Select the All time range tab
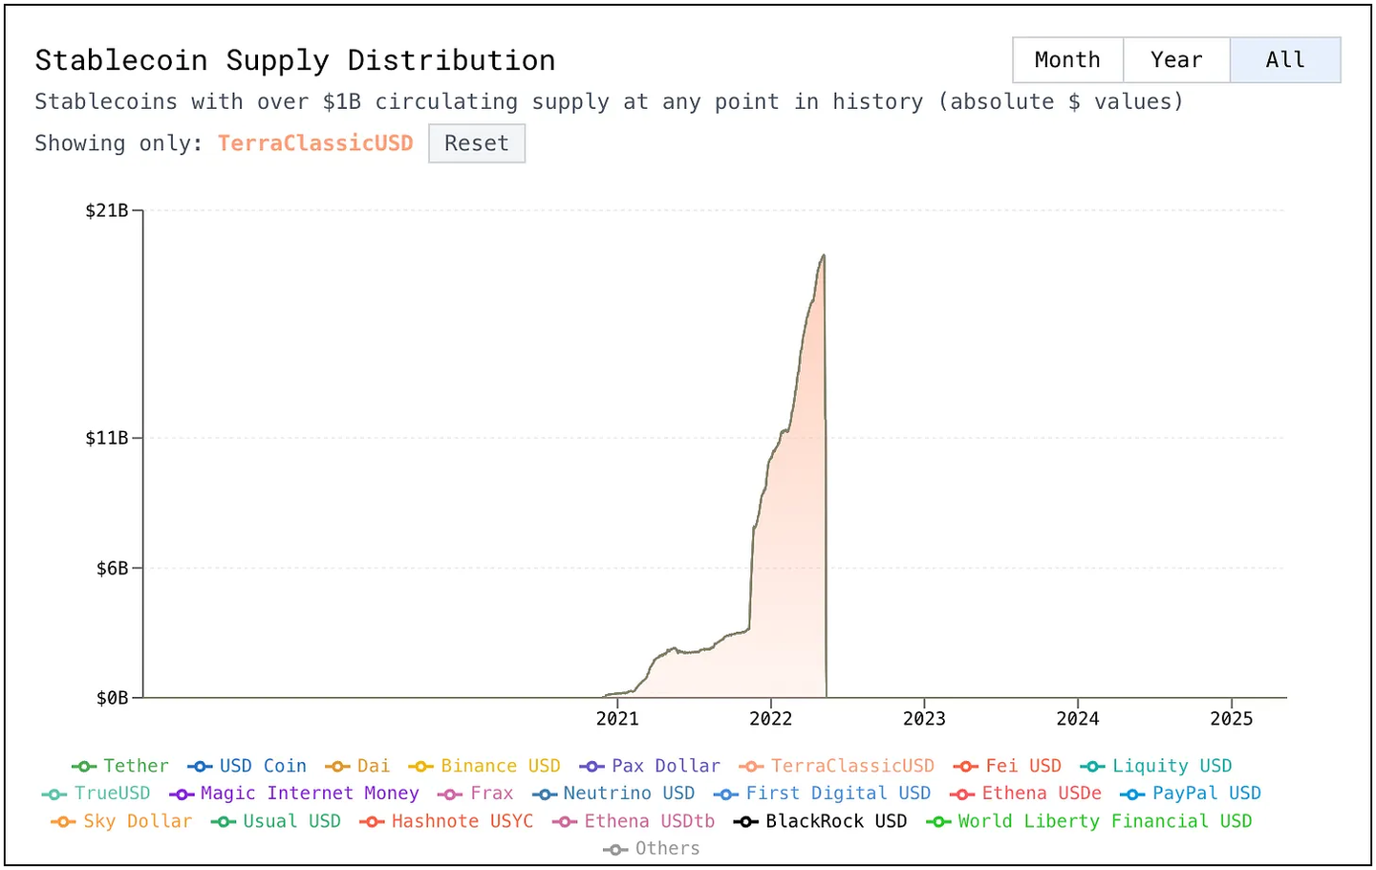The height and width of the screenshot is (870, 1376). point(1284,60)
